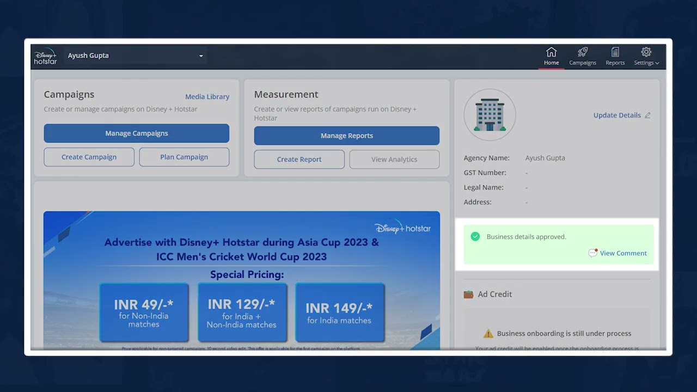Screen dimensions: 697x392
Task: Click the 'Measurement' heading
Action: coord(286,94)
